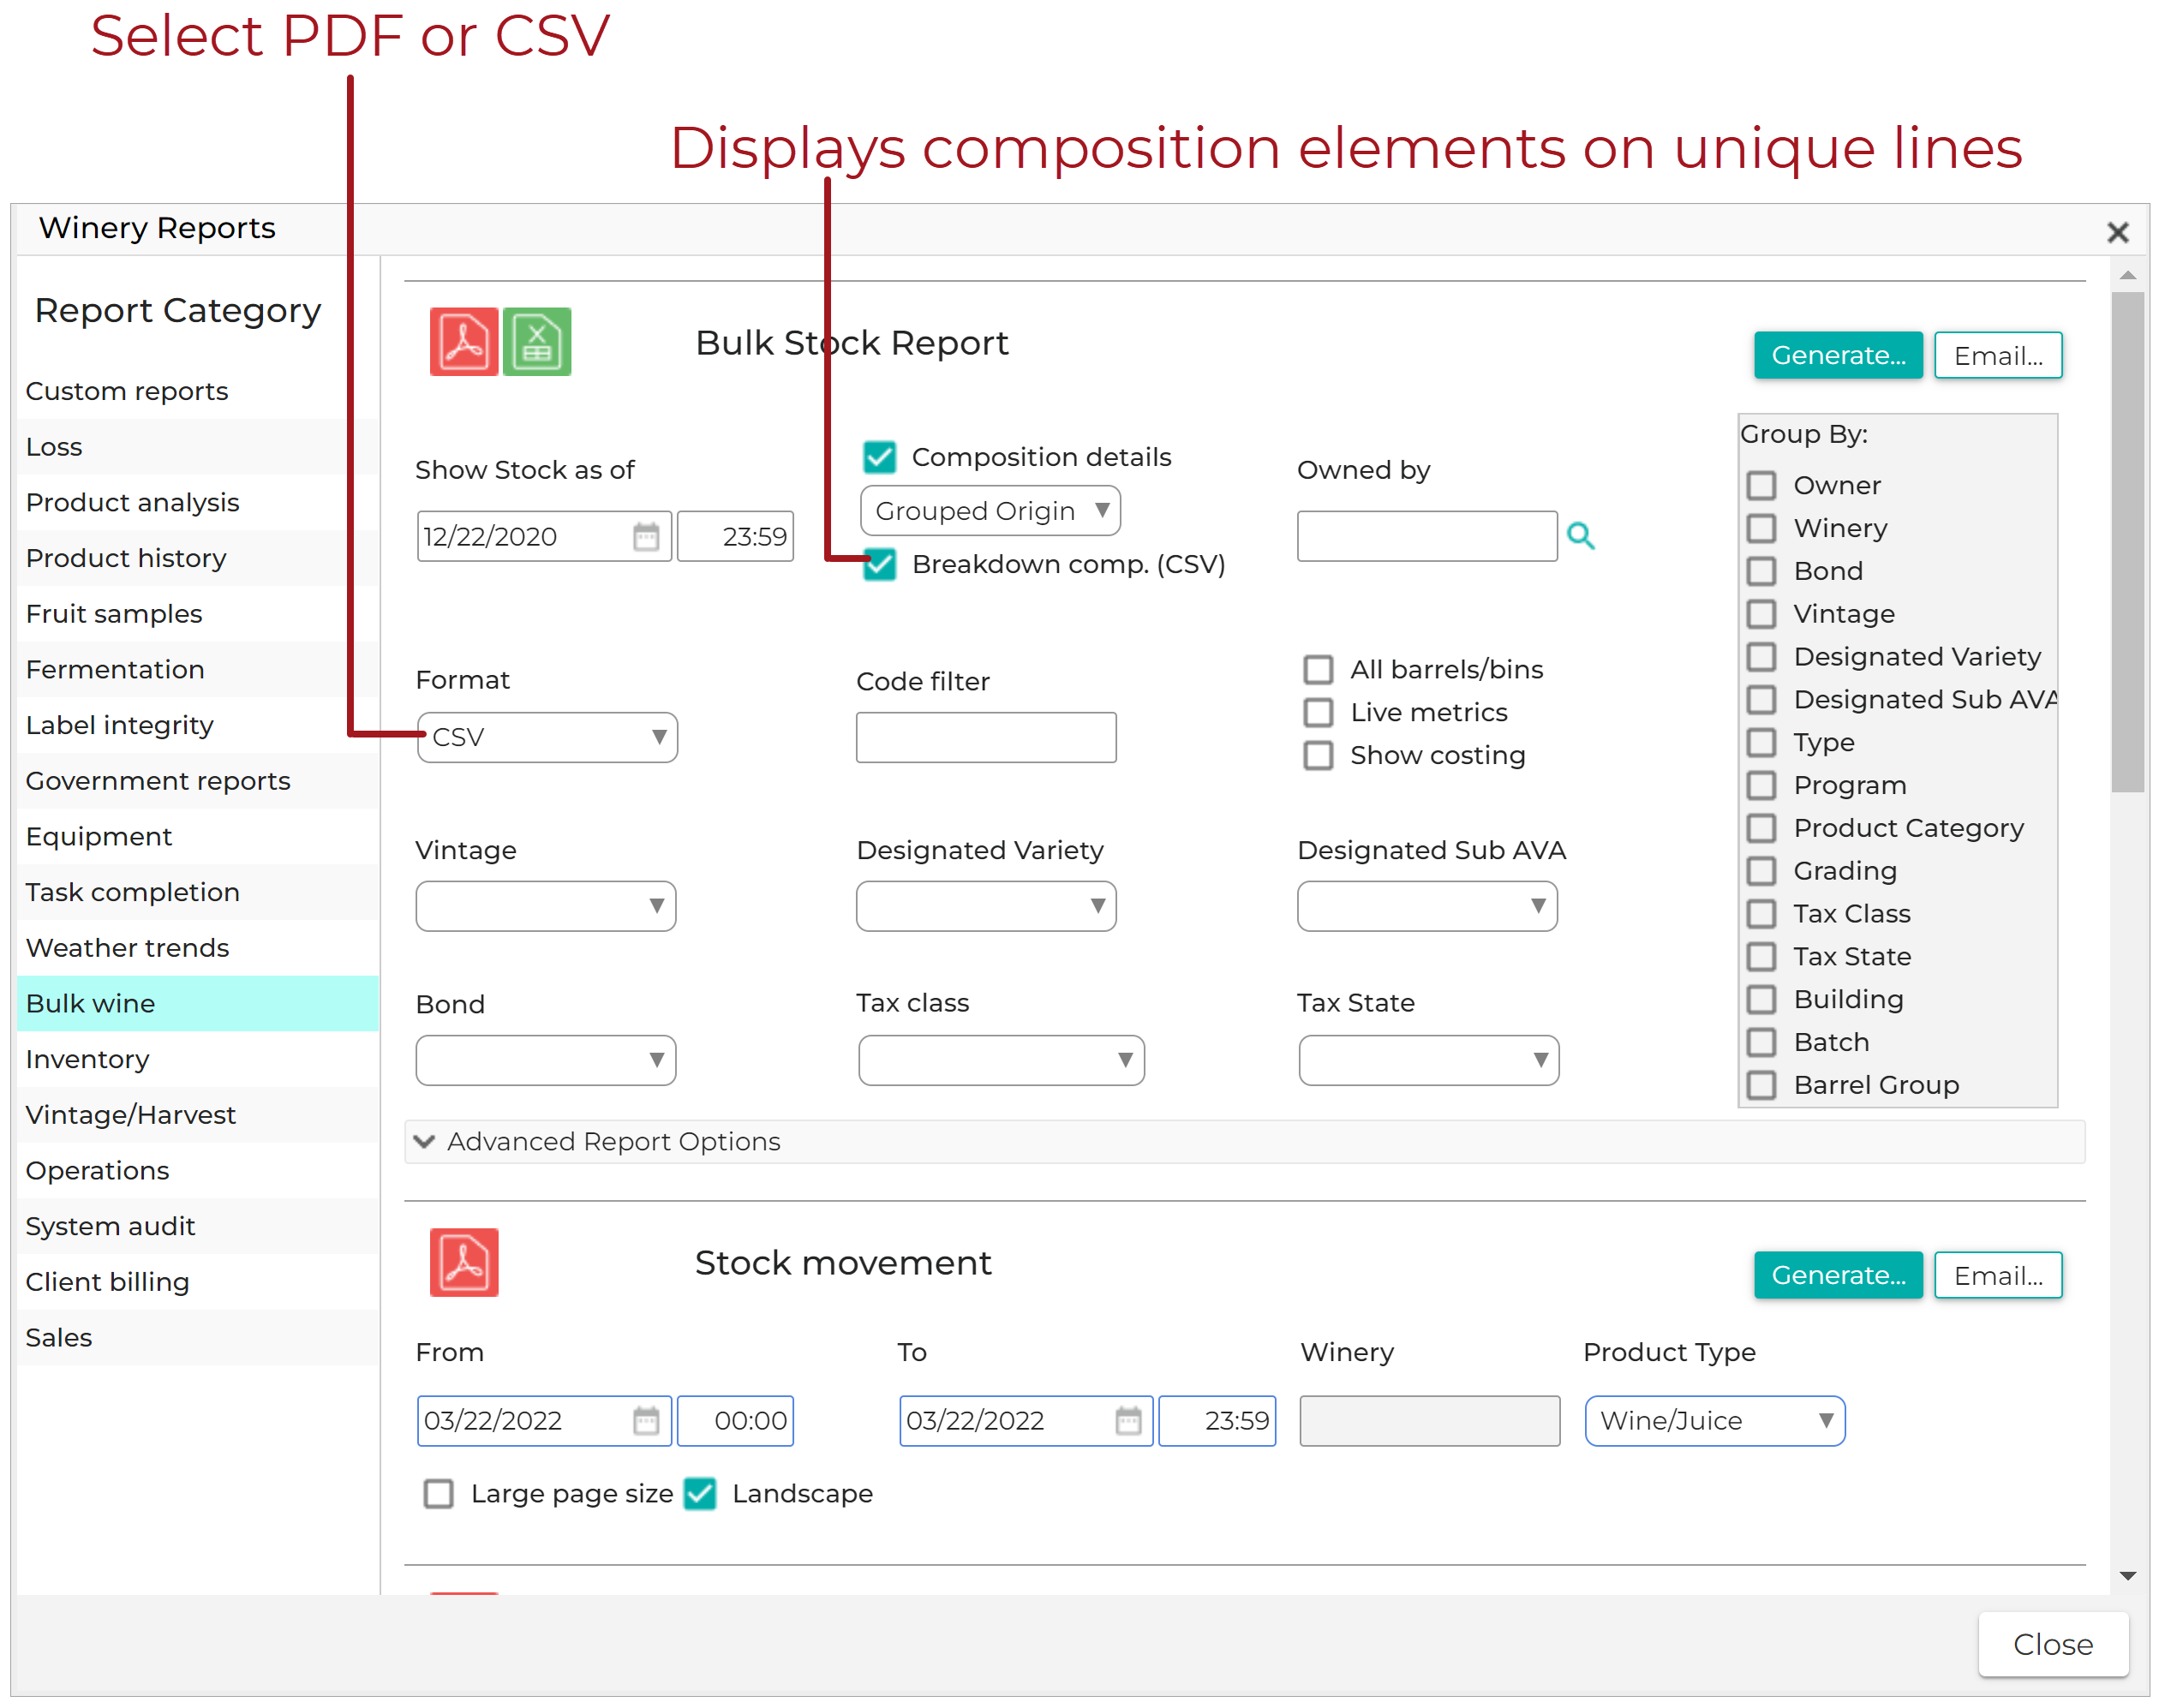Click the PDF icon for Bulk Stock Report
Image resolution: width=2165 pixels, height=1708 pixels.
point(464,342)
